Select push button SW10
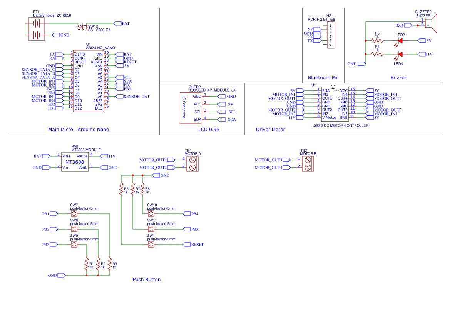This screenshot has width=450, height=318. 151,214
